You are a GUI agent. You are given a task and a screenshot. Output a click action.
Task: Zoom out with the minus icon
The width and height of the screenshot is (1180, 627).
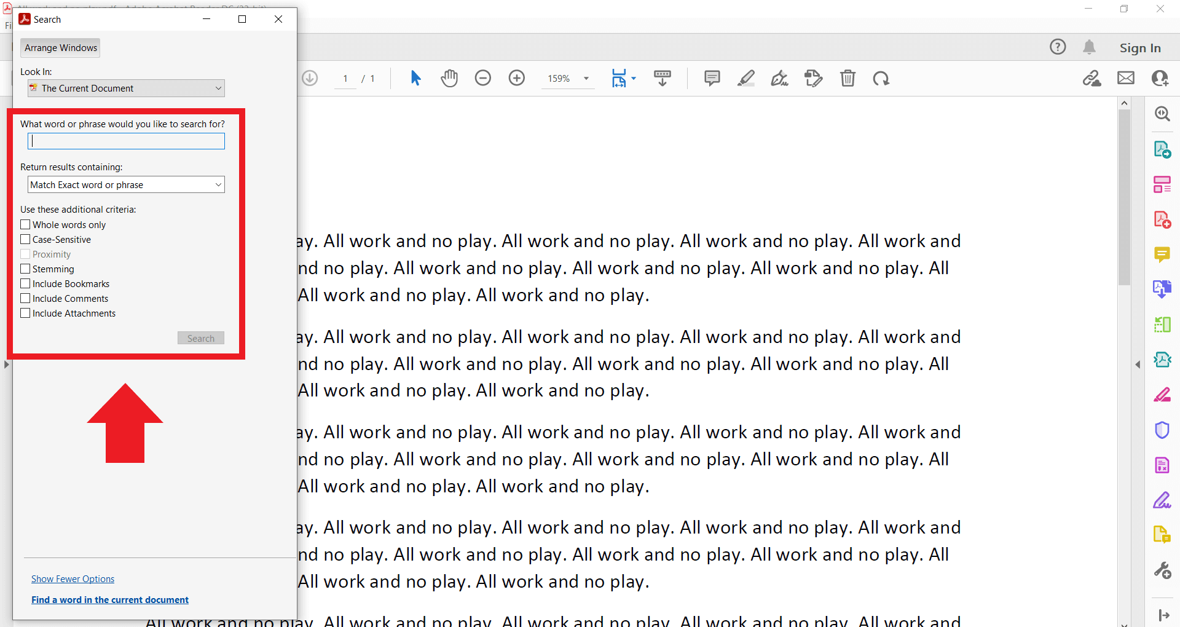(483, 78)
